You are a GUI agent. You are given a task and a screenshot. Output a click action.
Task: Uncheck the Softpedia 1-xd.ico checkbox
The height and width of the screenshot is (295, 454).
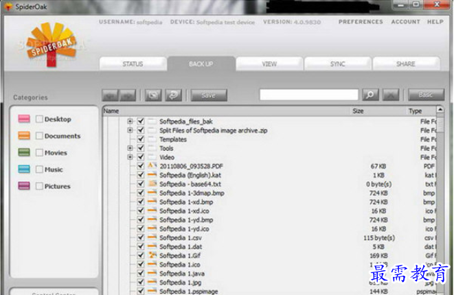coord(141,211)
